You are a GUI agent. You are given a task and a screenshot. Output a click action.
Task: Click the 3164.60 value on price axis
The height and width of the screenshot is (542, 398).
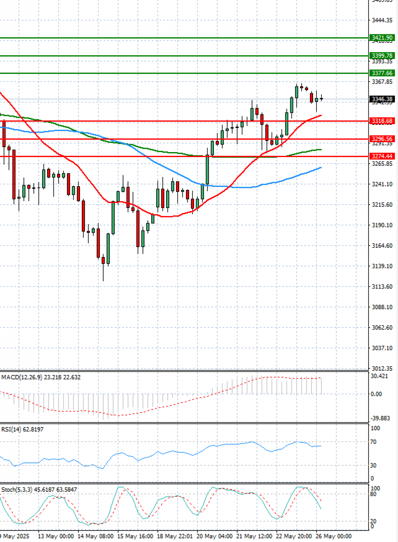tap(382, 246)
